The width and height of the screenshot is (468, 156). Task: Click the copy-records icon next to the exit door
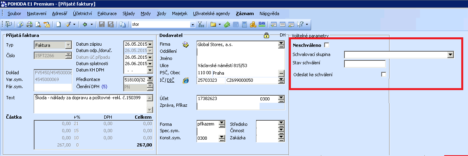pyautogui.click(x=20, y=25)
